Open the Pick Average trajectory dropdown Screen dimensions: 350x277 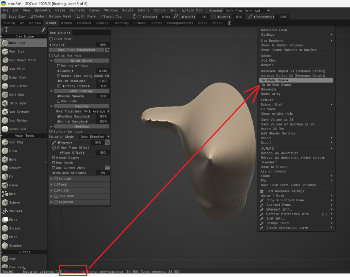(96, 112)
